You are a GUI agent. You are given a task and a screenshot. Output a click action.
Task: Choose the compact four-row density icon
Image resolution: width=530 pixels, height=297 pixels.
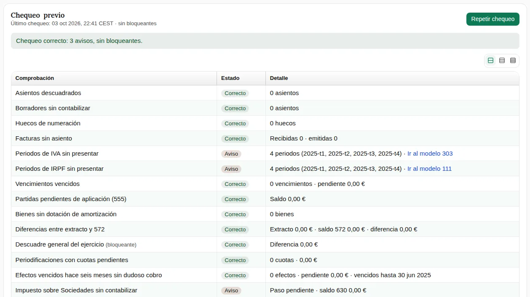coord(513,61)
